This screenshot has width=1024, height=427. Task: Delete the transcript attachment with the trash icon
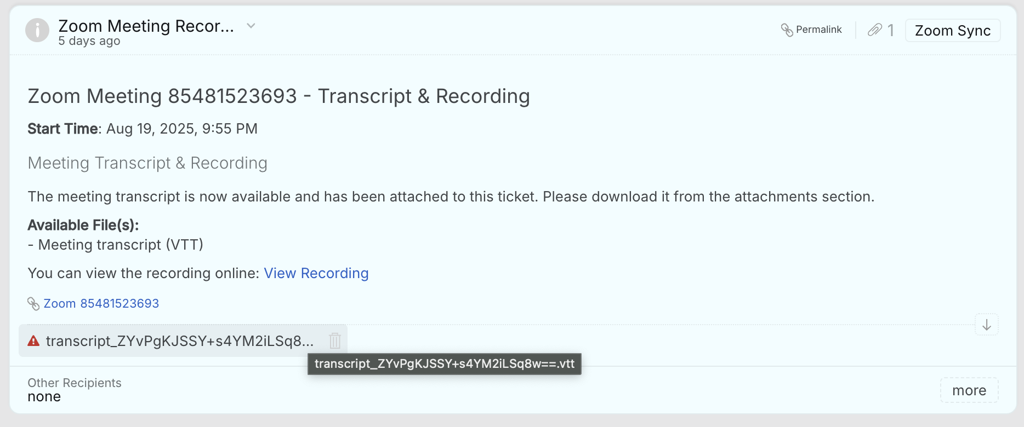335,341
